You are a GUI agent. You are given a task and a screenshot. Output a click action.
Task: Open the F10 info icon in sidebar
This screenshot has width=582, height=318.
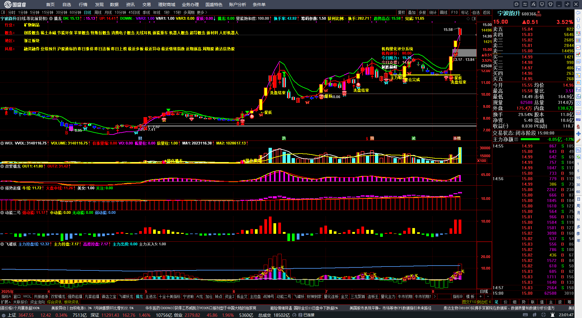click(578, 69)
